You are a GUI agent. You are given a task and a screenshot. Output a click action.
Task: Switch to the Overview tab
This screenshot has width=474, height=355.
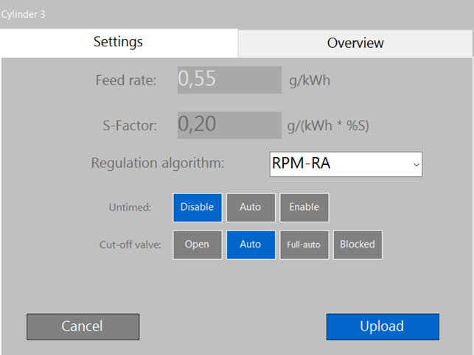[355, 43]
